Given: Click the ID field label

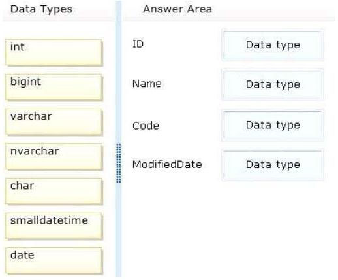Looking at the screenshot, I should pos(138,44).
